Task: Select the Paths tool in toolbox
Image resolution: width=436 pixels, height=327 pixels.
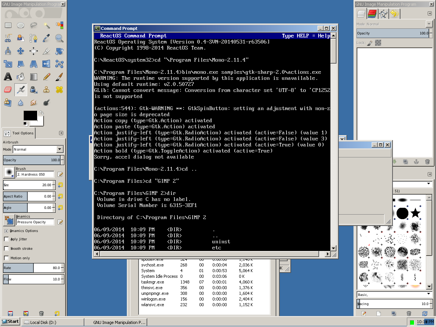Action: pos(33,38)
